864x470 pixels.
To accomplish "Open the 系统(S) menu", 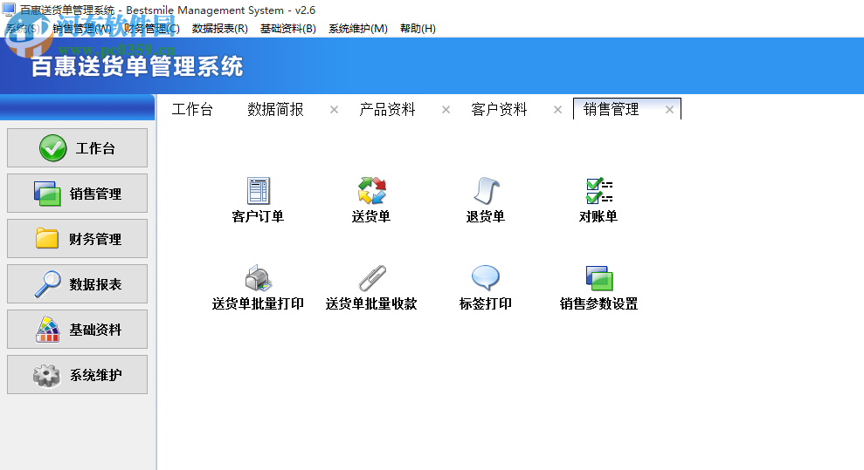I will (x=23, y=29).
